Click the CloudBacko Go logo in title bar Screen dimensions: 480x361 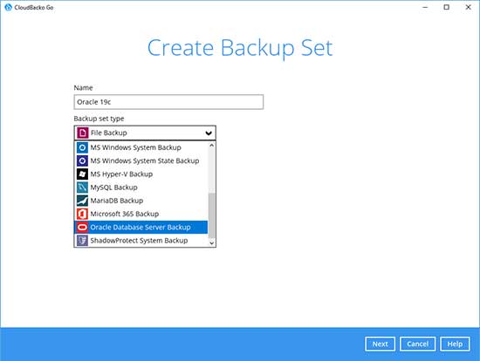[8, 7]
